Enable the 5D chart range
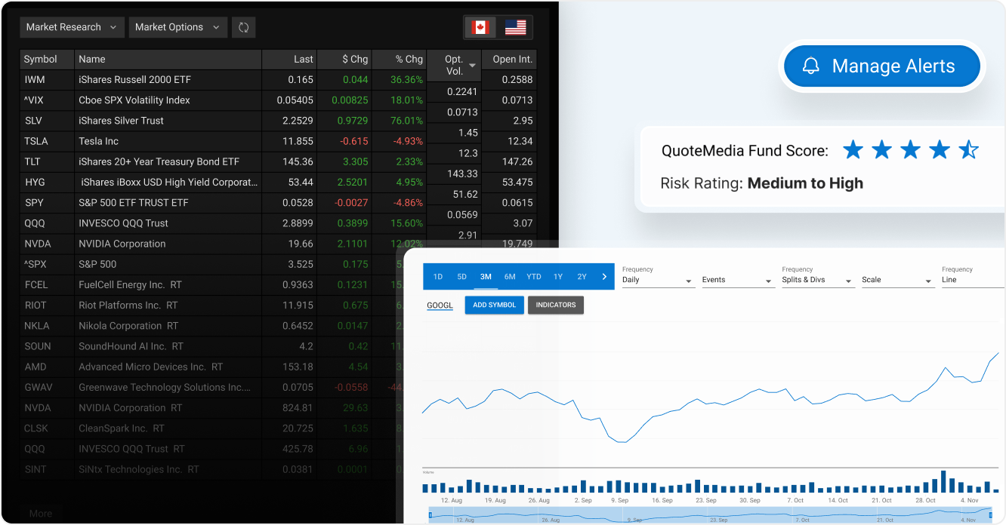The height and width of the screenshot is (525, 1006). coord(461,277)
